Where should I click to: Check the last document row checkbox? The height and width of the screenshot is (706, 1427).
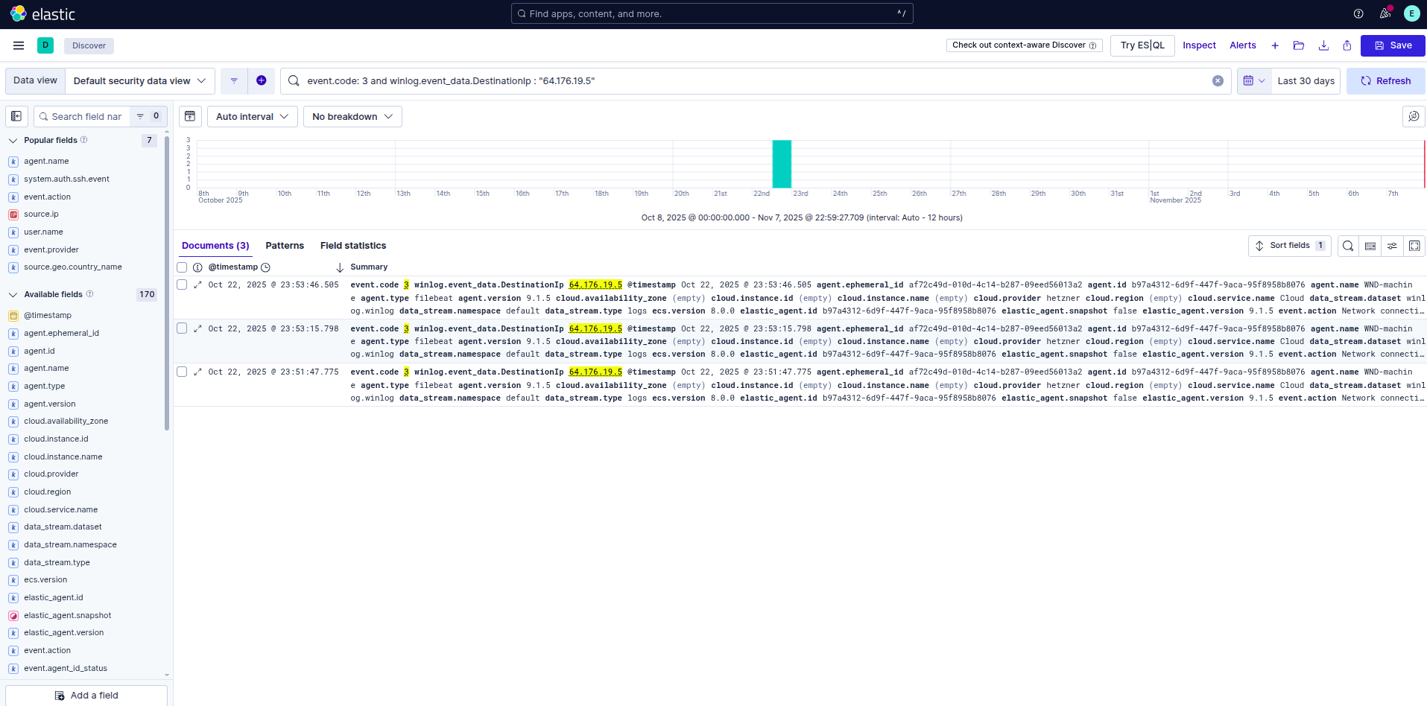point(181,372)
